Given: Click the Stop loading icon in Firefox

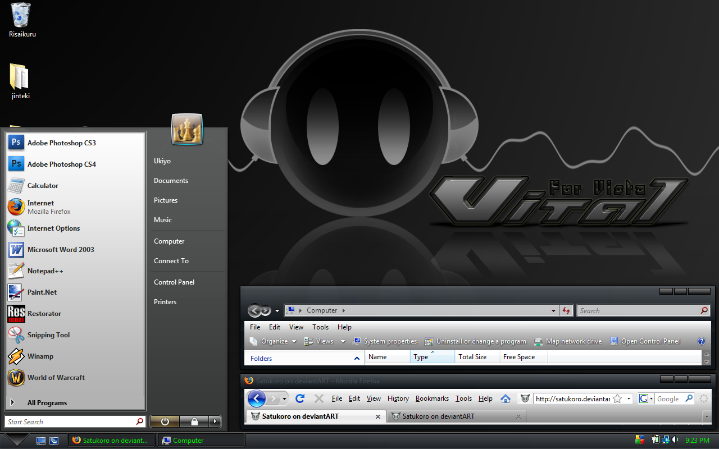Looking at the screenshot, I should (x=318, y=398).
